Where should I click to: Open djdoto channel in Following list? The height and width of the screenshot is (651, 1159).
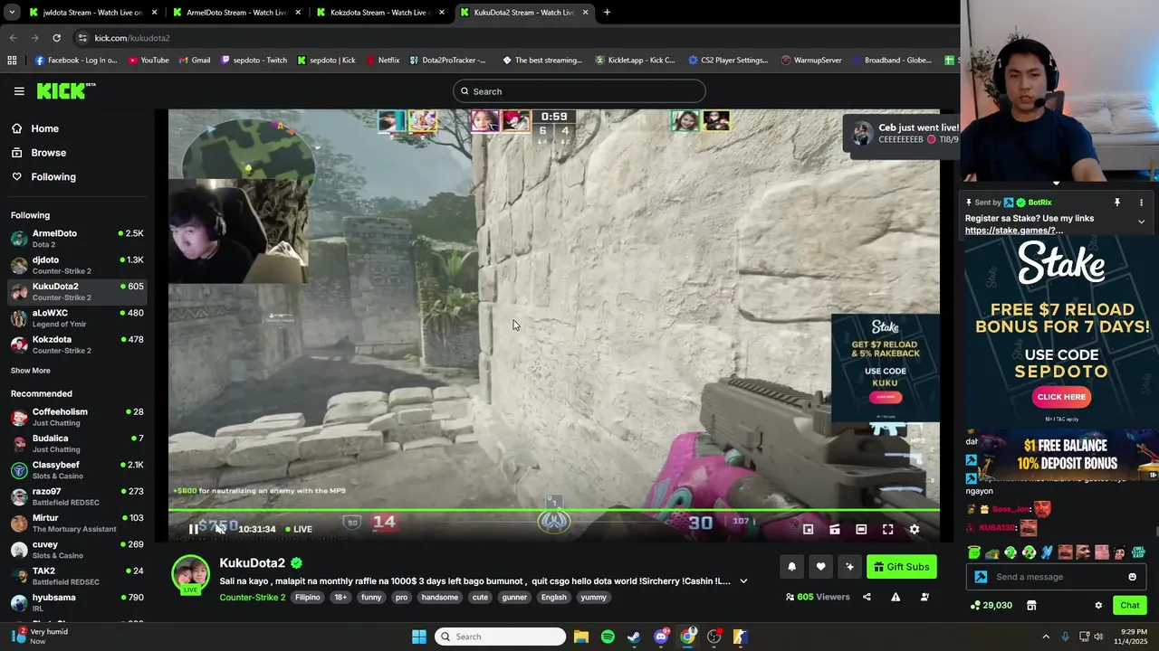click(77, 265)
